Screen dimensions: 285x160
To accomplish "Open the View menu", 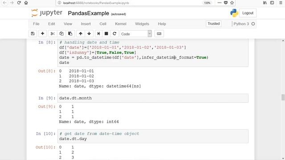I will (x=68, y=24).
